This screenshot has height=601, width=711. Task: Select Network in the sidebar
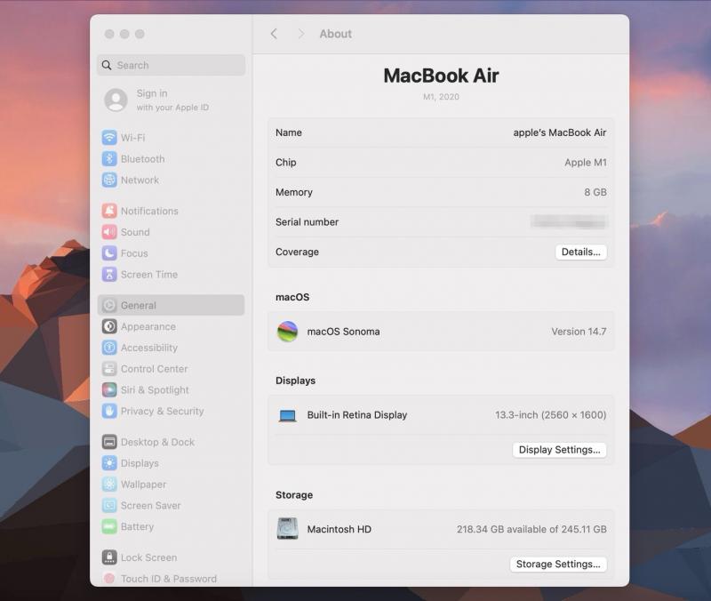(x=172, y=180)
